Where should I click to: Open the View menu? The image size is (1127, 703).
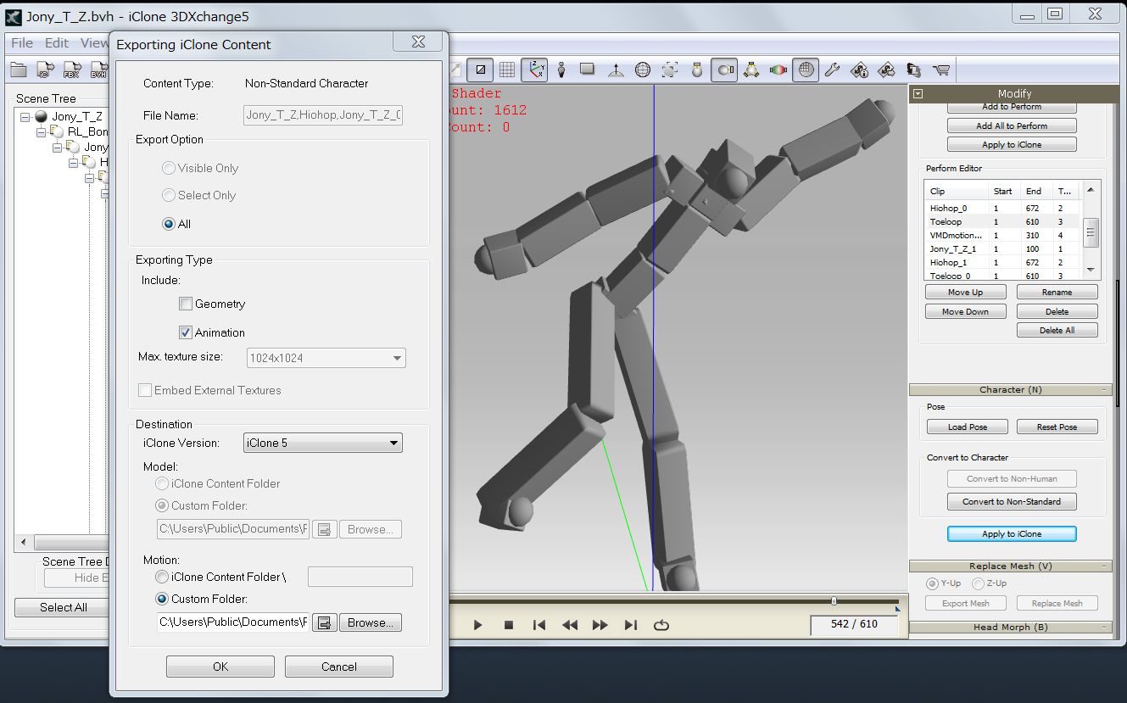coord(94,42)
